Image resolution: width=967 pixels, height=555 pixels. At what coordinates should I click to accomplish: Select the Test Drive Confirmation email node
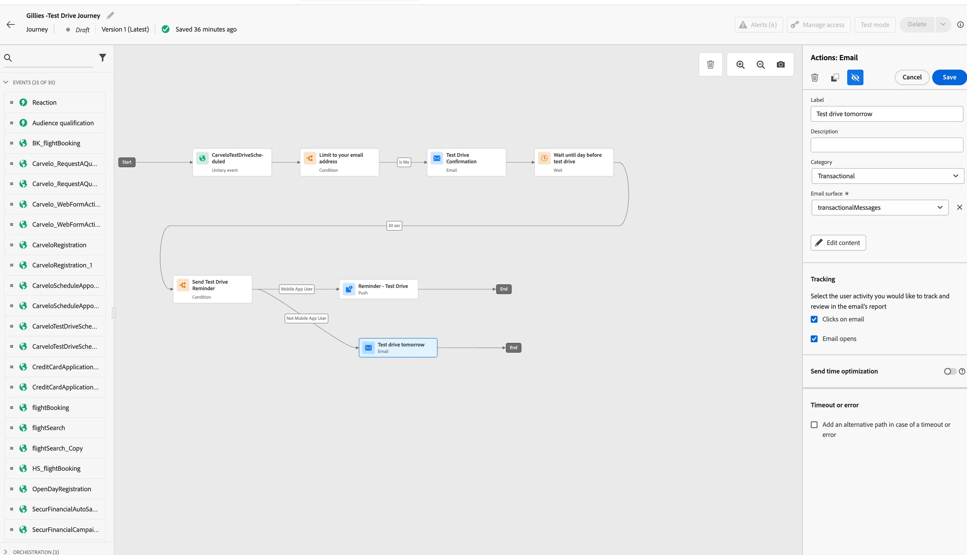pos(466,162)
